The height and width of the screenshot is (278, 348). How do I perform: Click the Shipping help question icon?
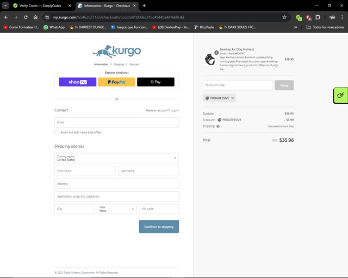click(218, 126)
